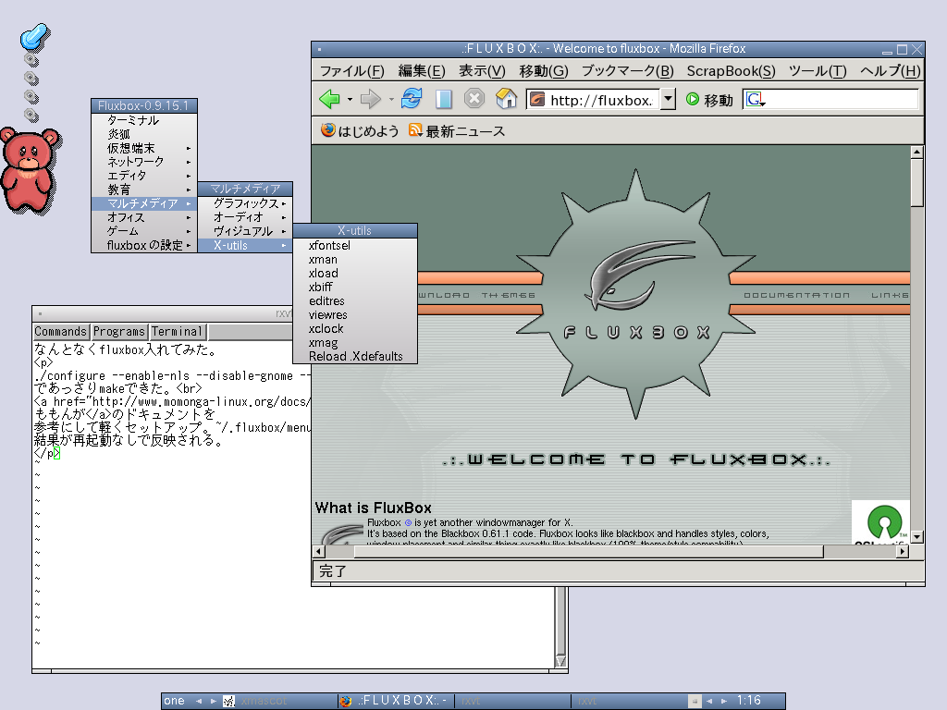Choose Reload .Xdefaults in X-utils menu
This screenshot has height=710, width=947.
coord(355,357)
